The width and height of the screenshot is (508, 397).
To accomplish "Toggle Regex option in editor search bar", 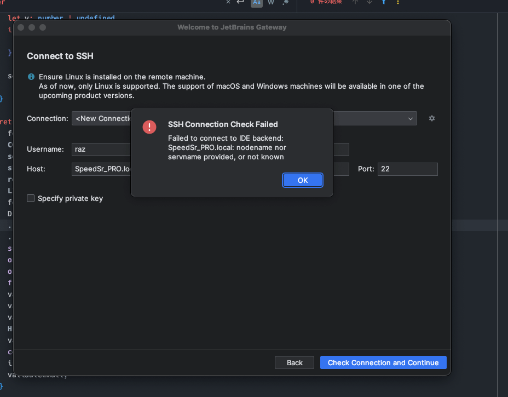I will pyautogui.click(x=285, y=3).
